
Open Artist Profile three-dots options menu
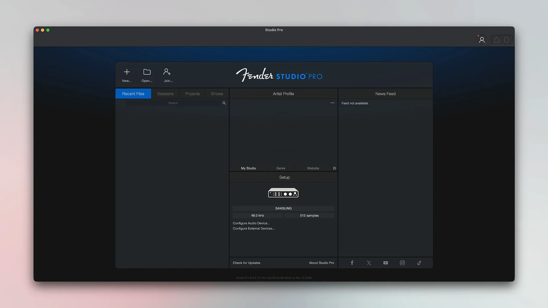332,103
